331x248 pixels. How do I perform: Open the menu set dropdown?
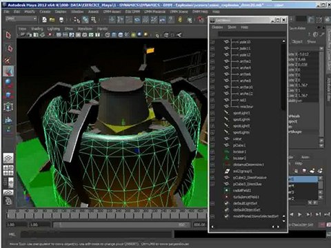click(21, 19)
